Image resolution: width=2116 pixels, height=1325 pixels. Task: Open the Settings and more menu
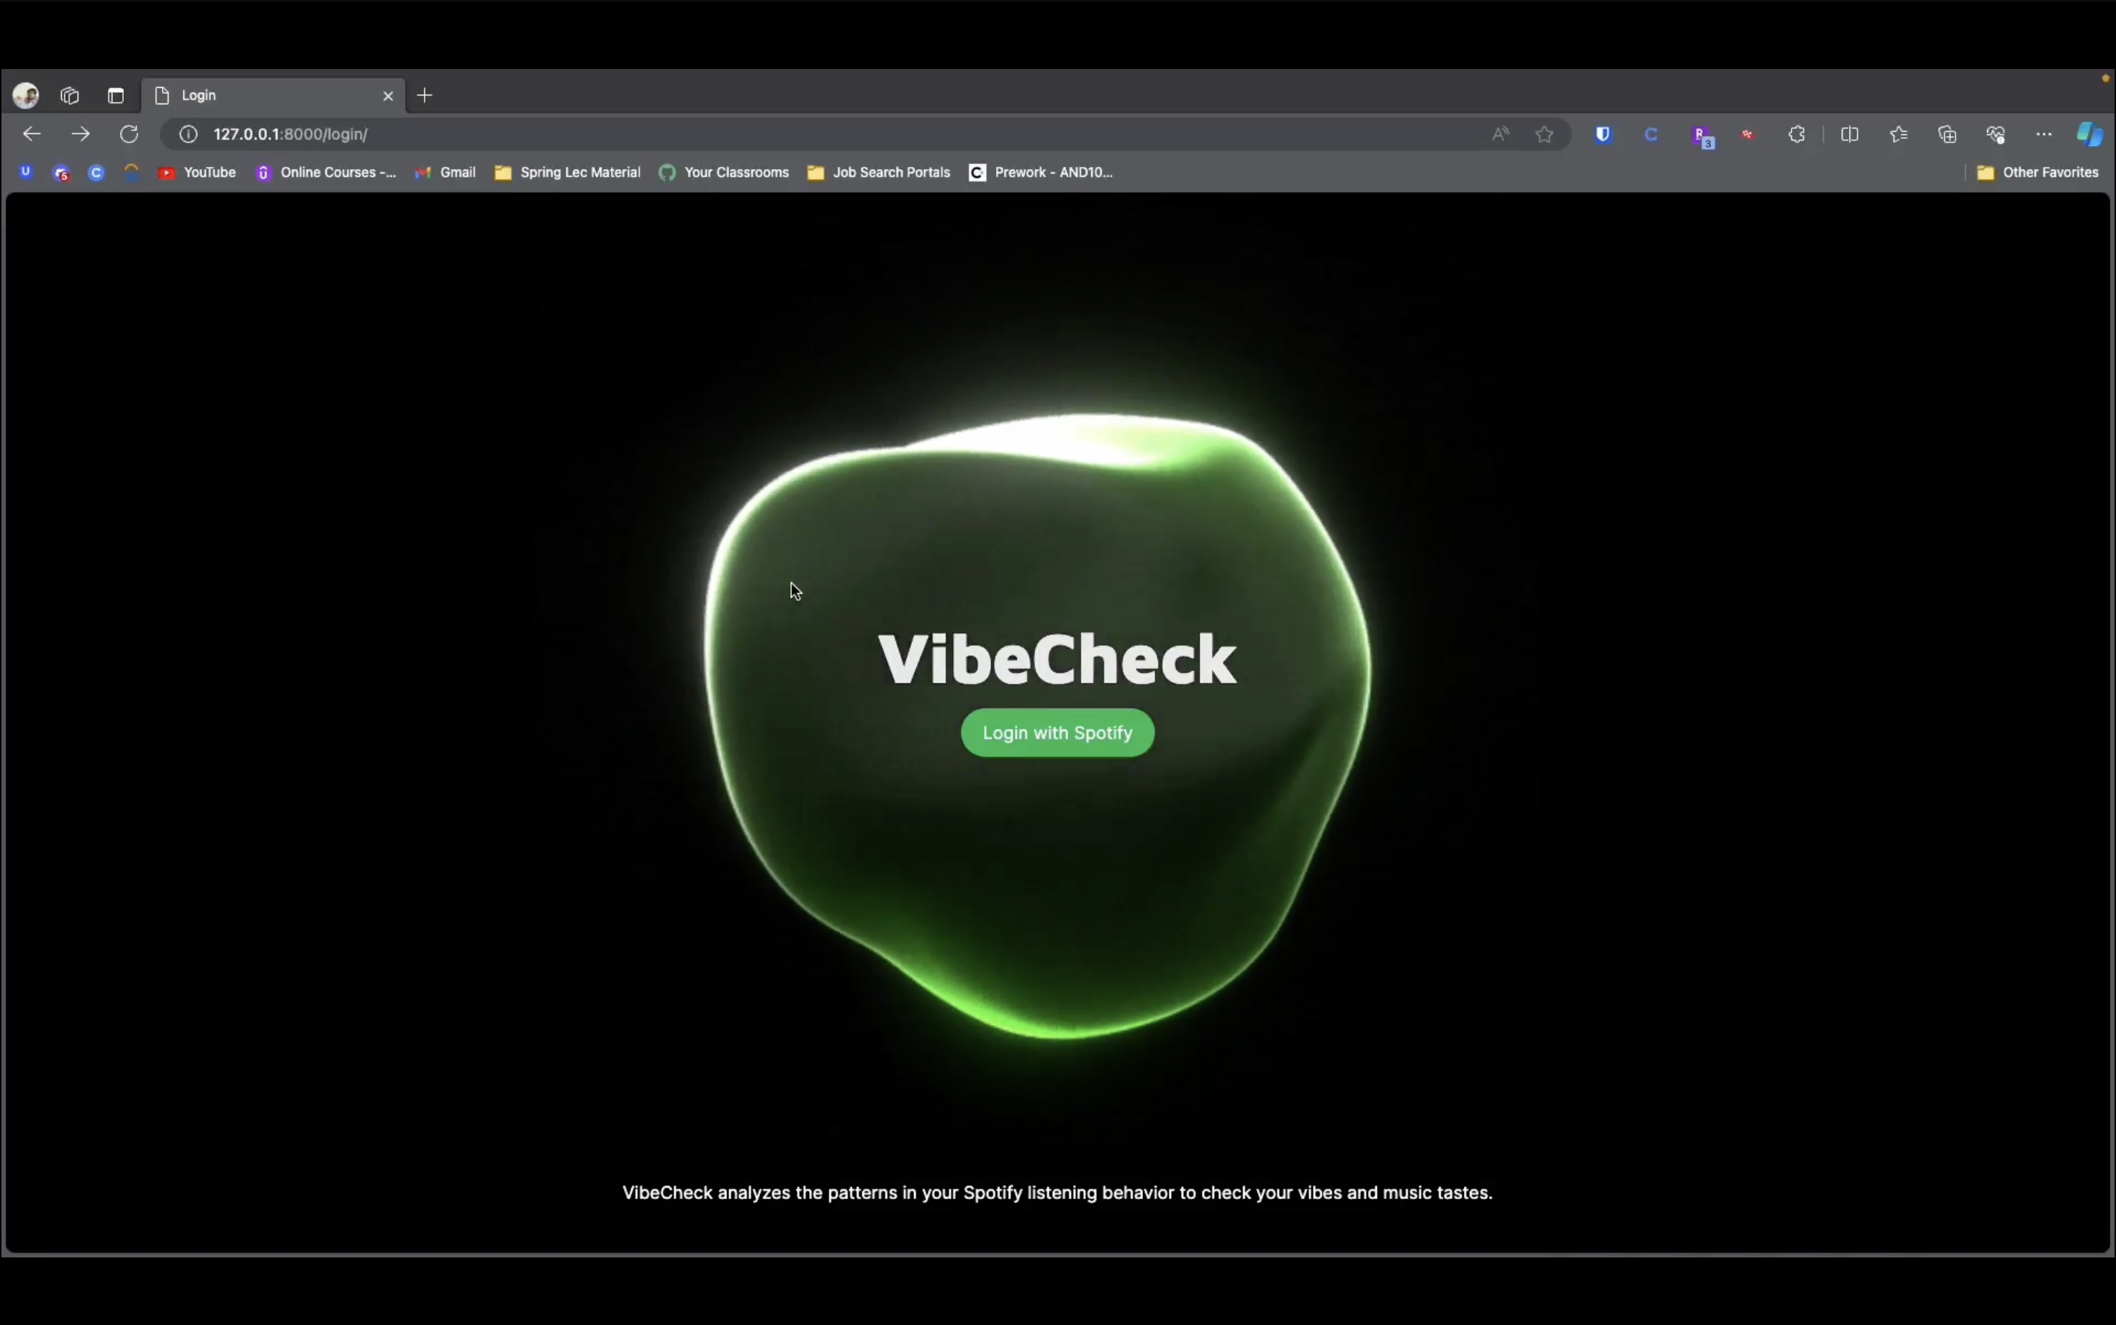(2043, 134)
